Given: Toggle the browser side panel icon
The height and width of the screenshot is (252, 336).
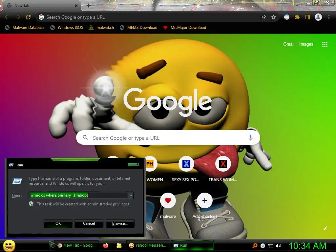Looking at the screenshot, I should (308, 17).
